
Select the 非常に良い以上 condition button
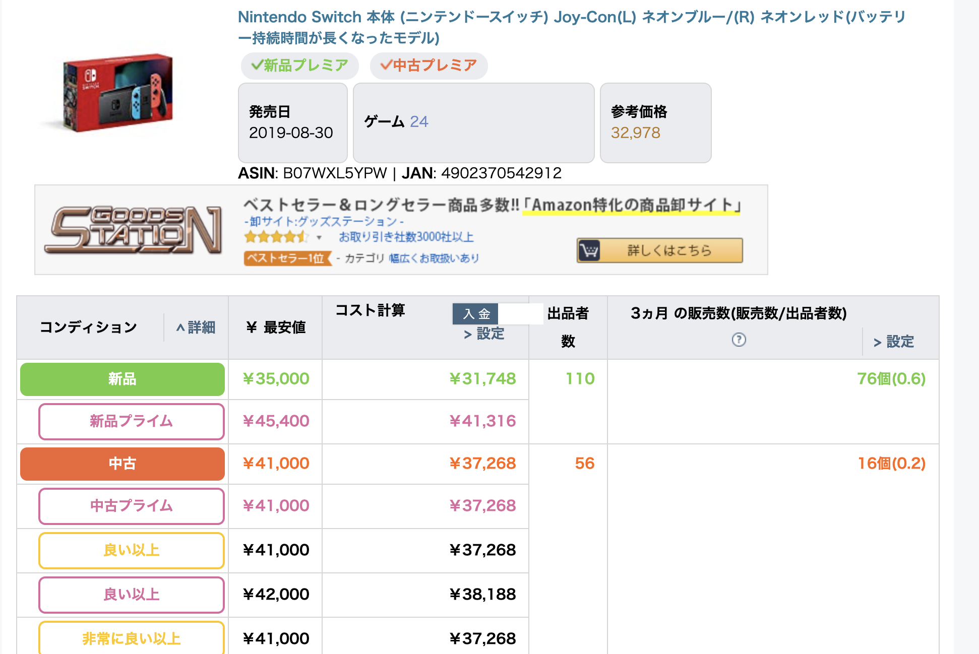tap(132, 638)
